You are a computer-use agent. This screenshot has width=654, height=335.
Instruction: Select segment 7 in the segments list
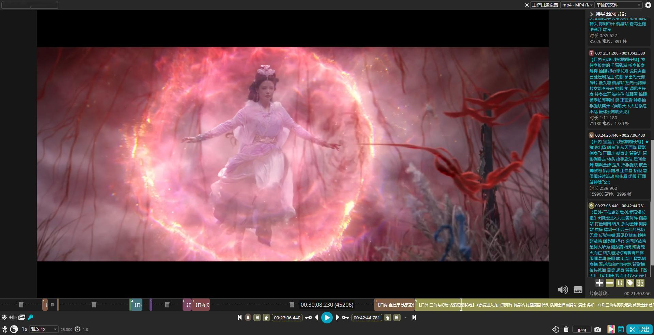pyautogui.click(x=619, y=88)
